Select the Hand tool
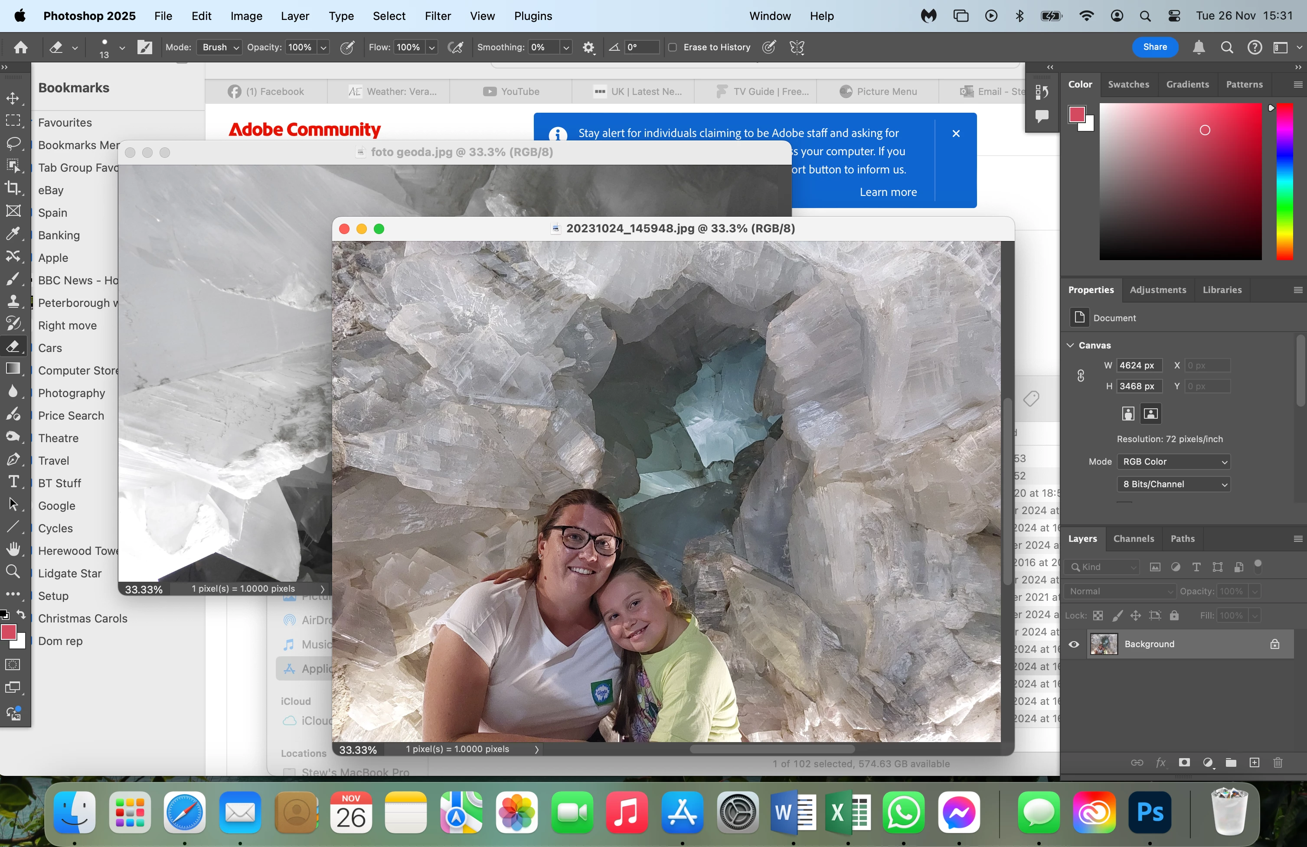Viewport: 1307px width, 847px height. (13, 549)
